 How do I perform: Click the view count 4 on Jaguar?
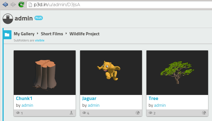[88, 113]
